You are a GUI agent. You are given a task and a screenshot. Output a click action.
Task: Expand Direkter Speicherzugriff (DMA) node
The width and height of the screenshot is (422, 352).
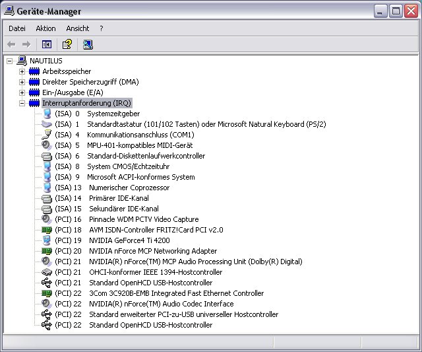pyautogui.click(x=22, y=82)
